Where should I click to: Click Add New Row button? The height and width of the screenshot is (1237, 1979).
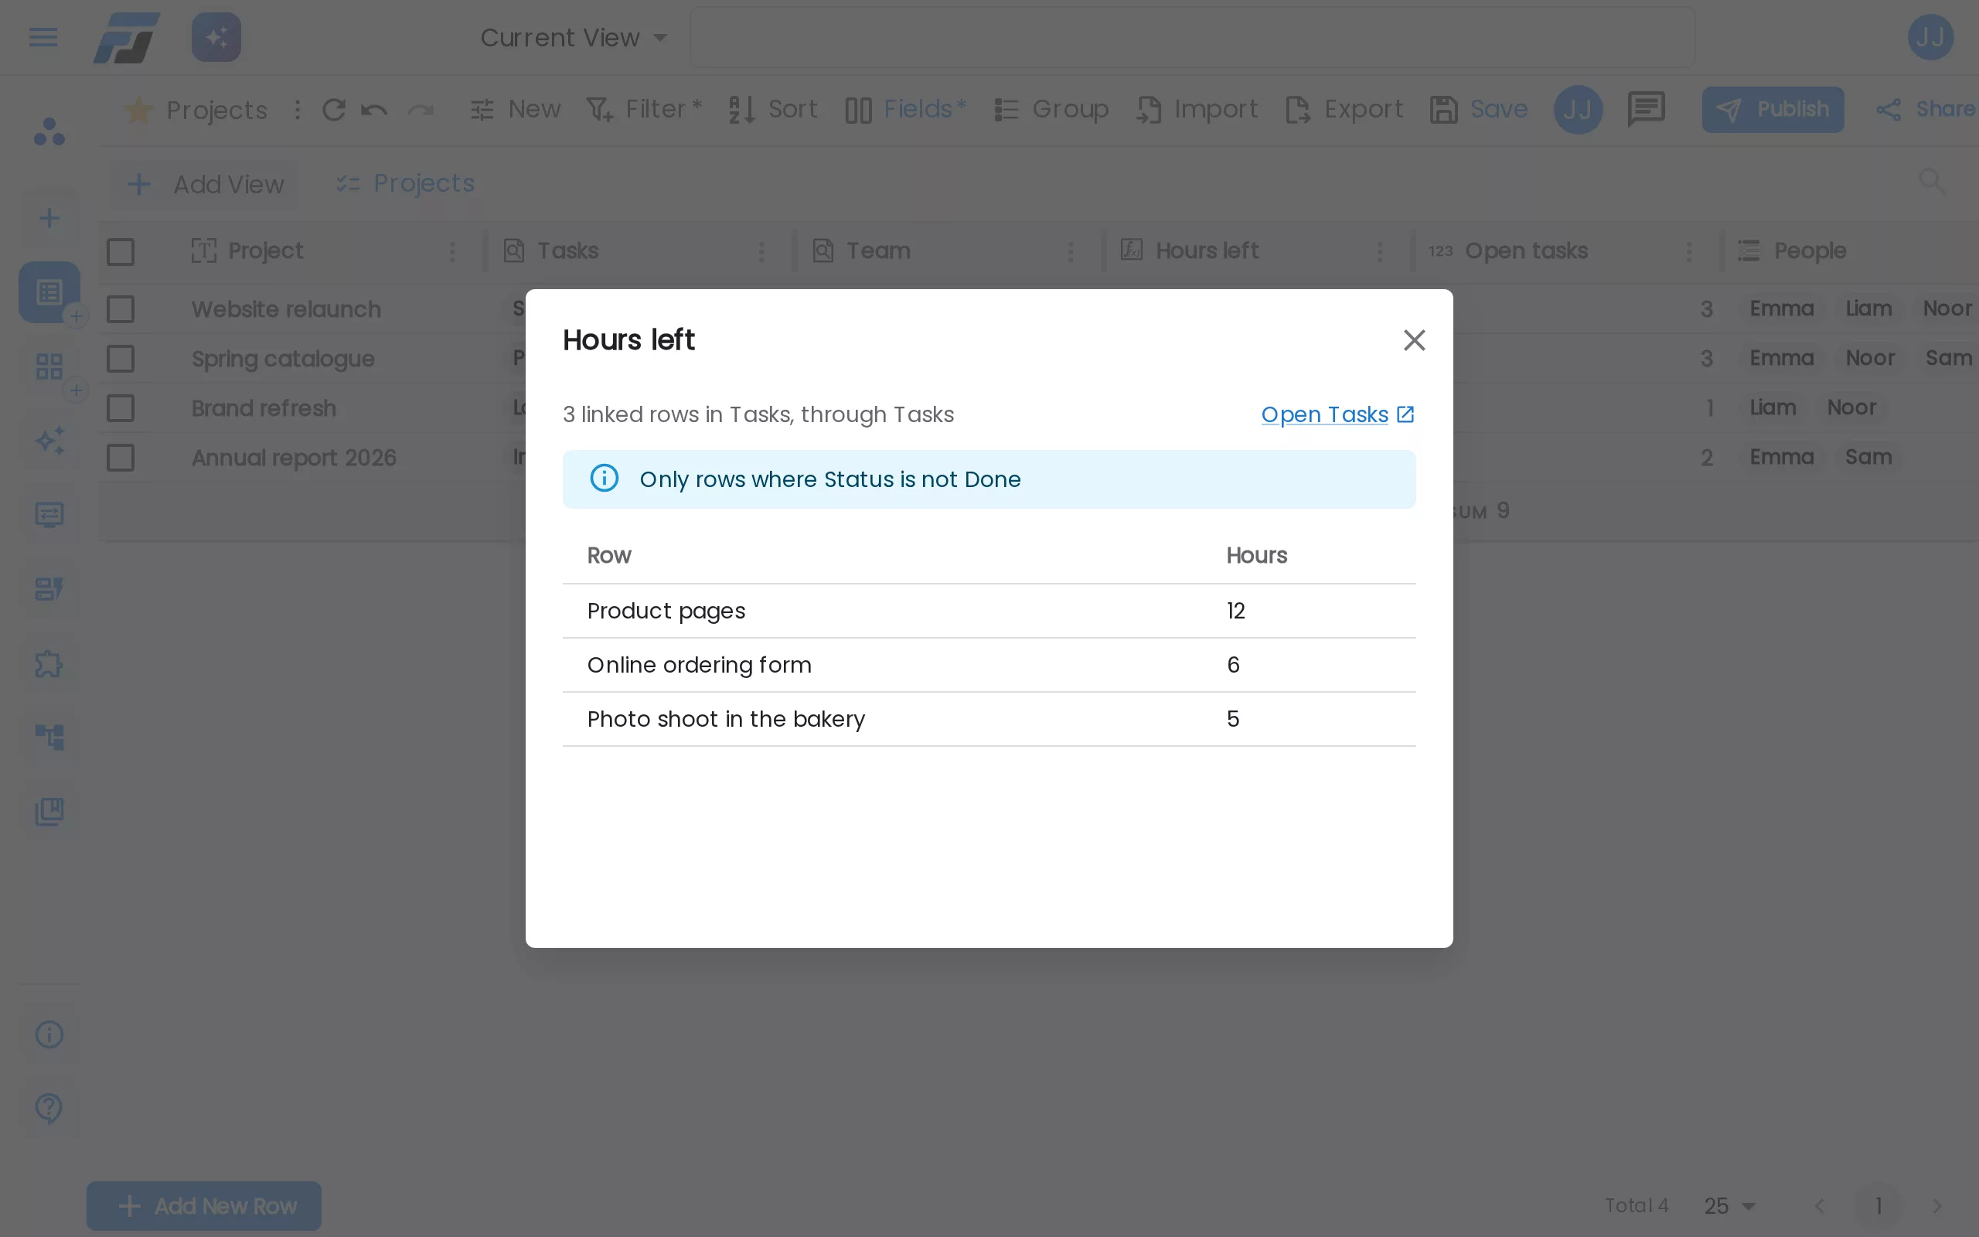coord(204,1206)
